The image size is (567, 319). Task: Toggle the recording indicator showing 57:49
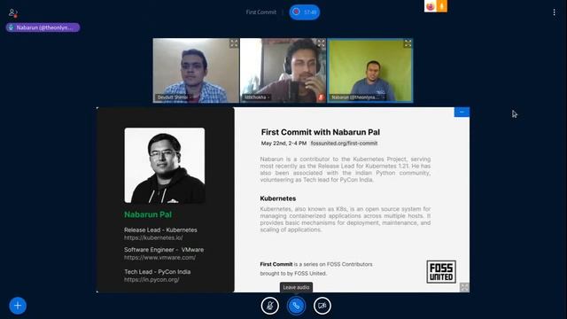(x=305, y=12)
